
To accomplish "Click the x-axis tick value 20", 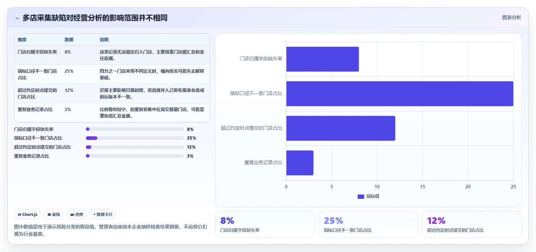I will [468, 187].
